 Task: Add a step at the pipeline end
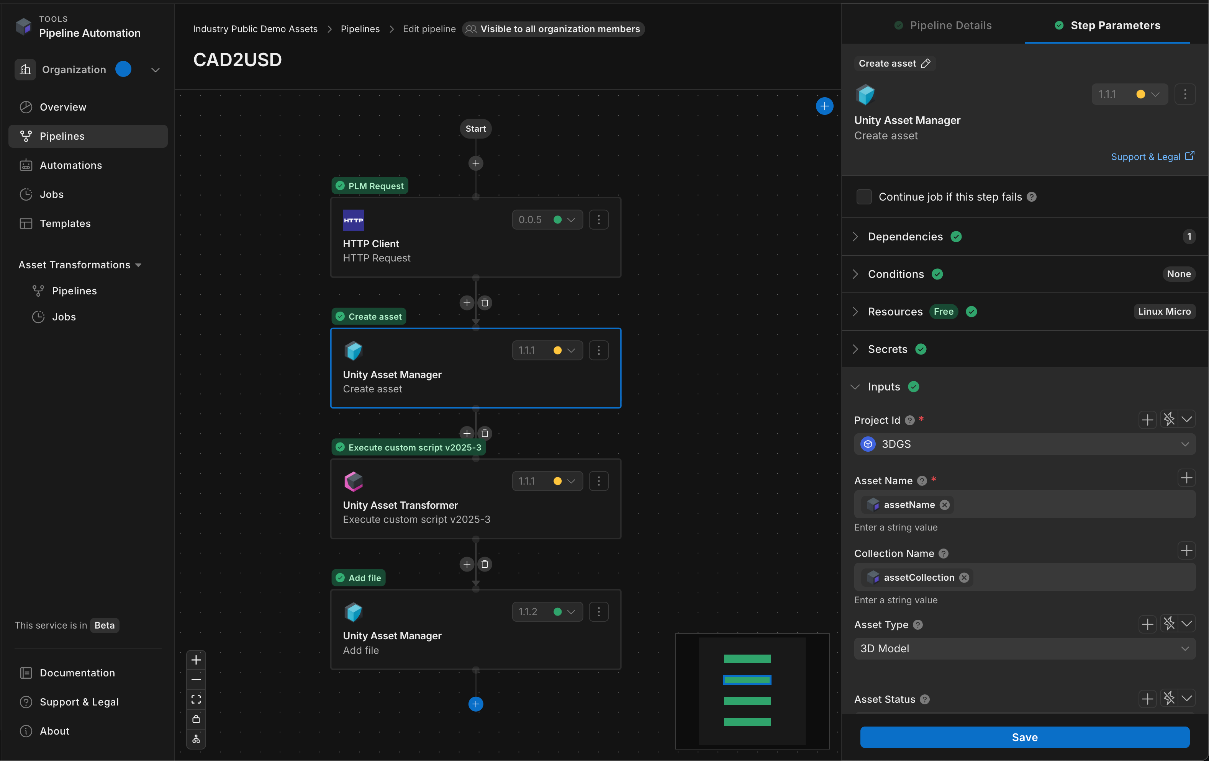coord(475,704)
